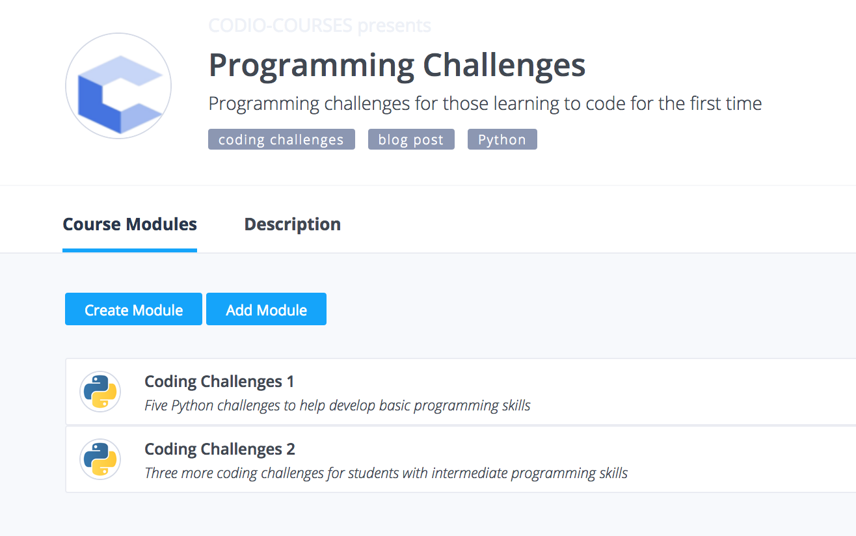Select the Python icon beside Coding Challenges 2
This screenshot has width=856, height=536.
pos(100,459)
